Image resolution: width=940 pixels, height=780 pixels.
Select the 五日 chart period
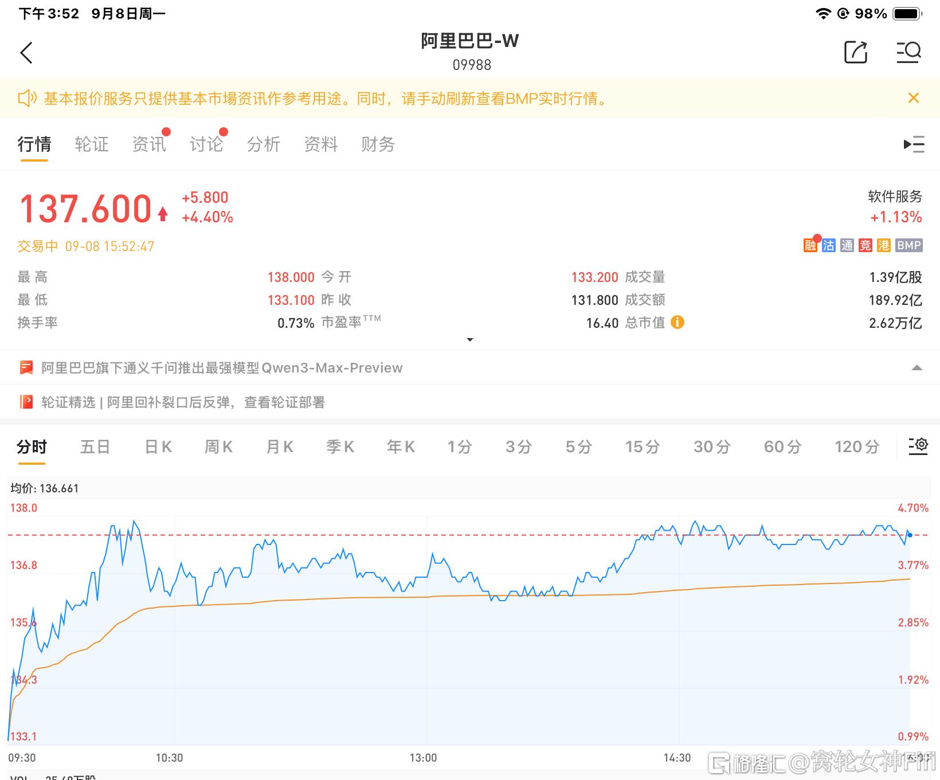point(95,447)
